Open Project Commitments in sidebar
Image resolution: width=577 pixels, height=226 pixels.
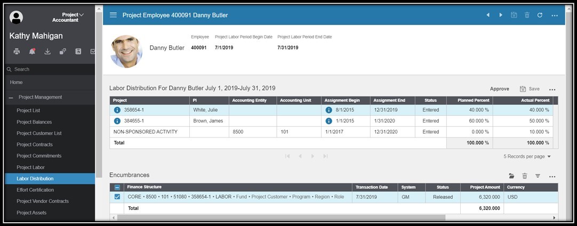(39, 156)
